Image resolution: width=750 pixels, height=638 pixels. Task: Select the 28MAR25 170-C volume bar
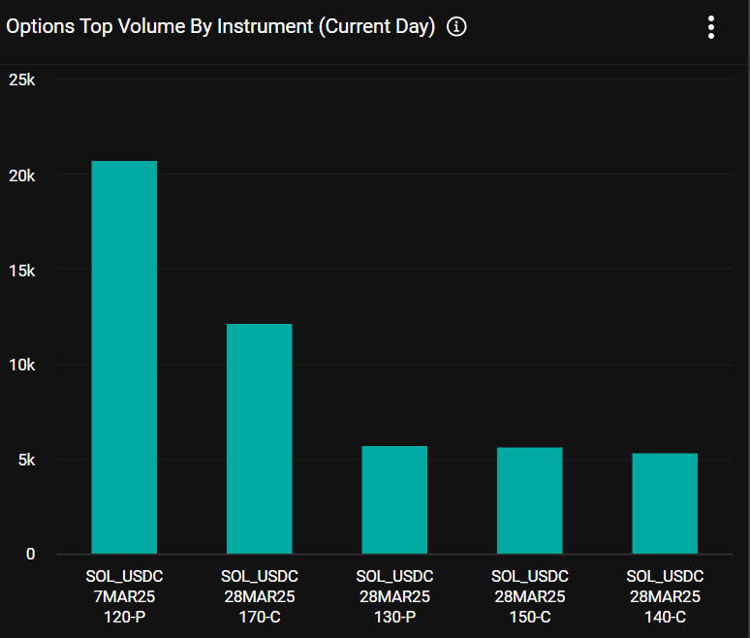(259, 438)
